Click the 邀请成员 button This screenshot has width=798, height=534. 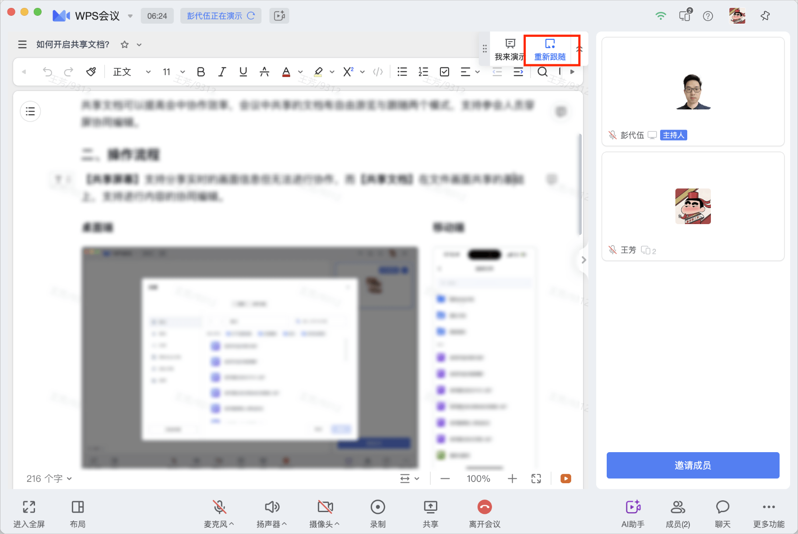click(693, 465)
